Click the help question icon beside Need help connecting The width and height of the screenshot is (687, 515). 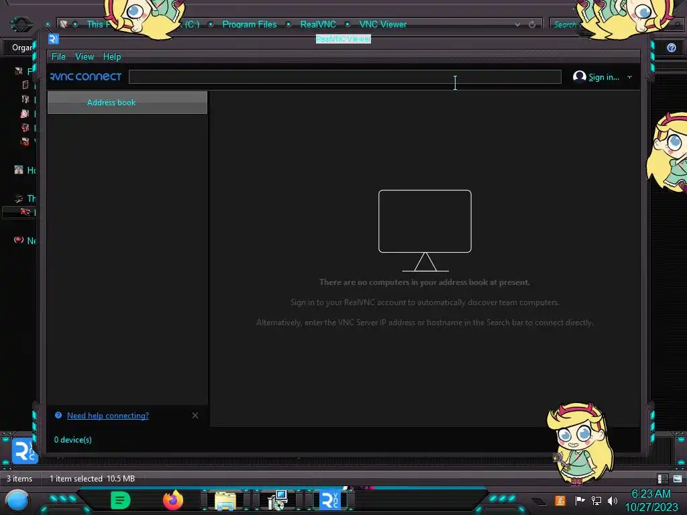coord(58,415)
